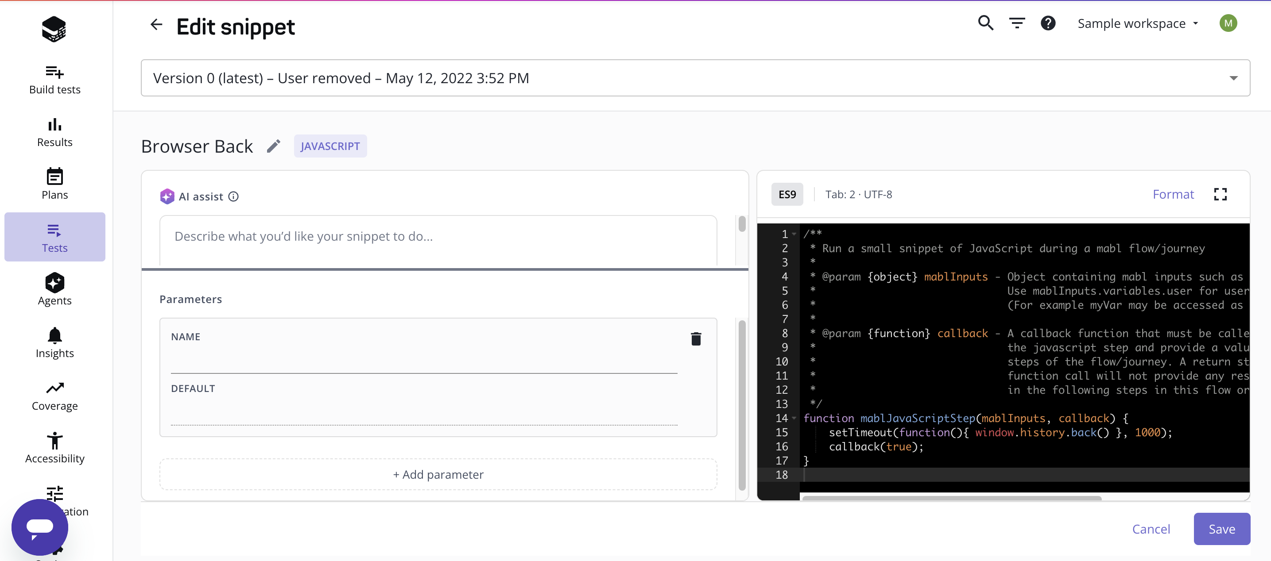The height and width of the screenshot is (561, 1271).
Task: Open Build tests in sidebar
Action: point(55,80)
